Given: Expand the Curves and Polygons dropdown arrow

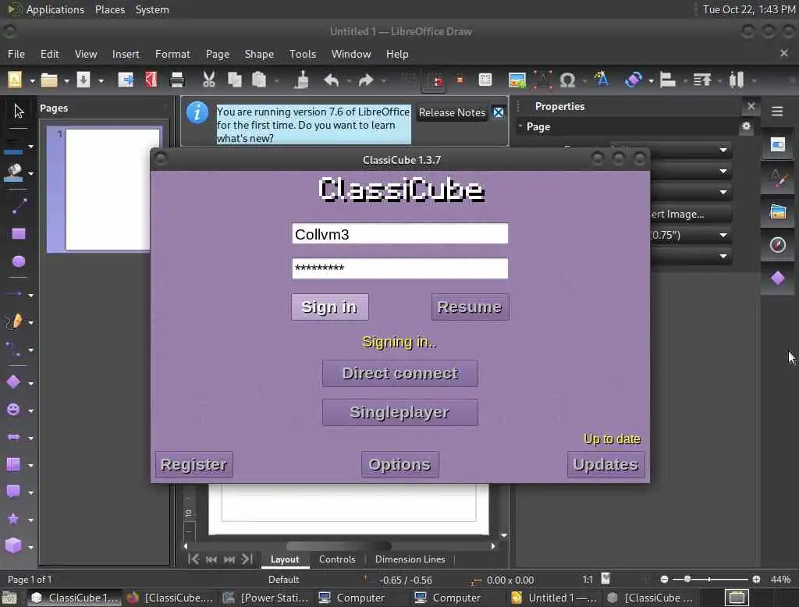Looking at the screenshot, I should (x=30, y=322).
